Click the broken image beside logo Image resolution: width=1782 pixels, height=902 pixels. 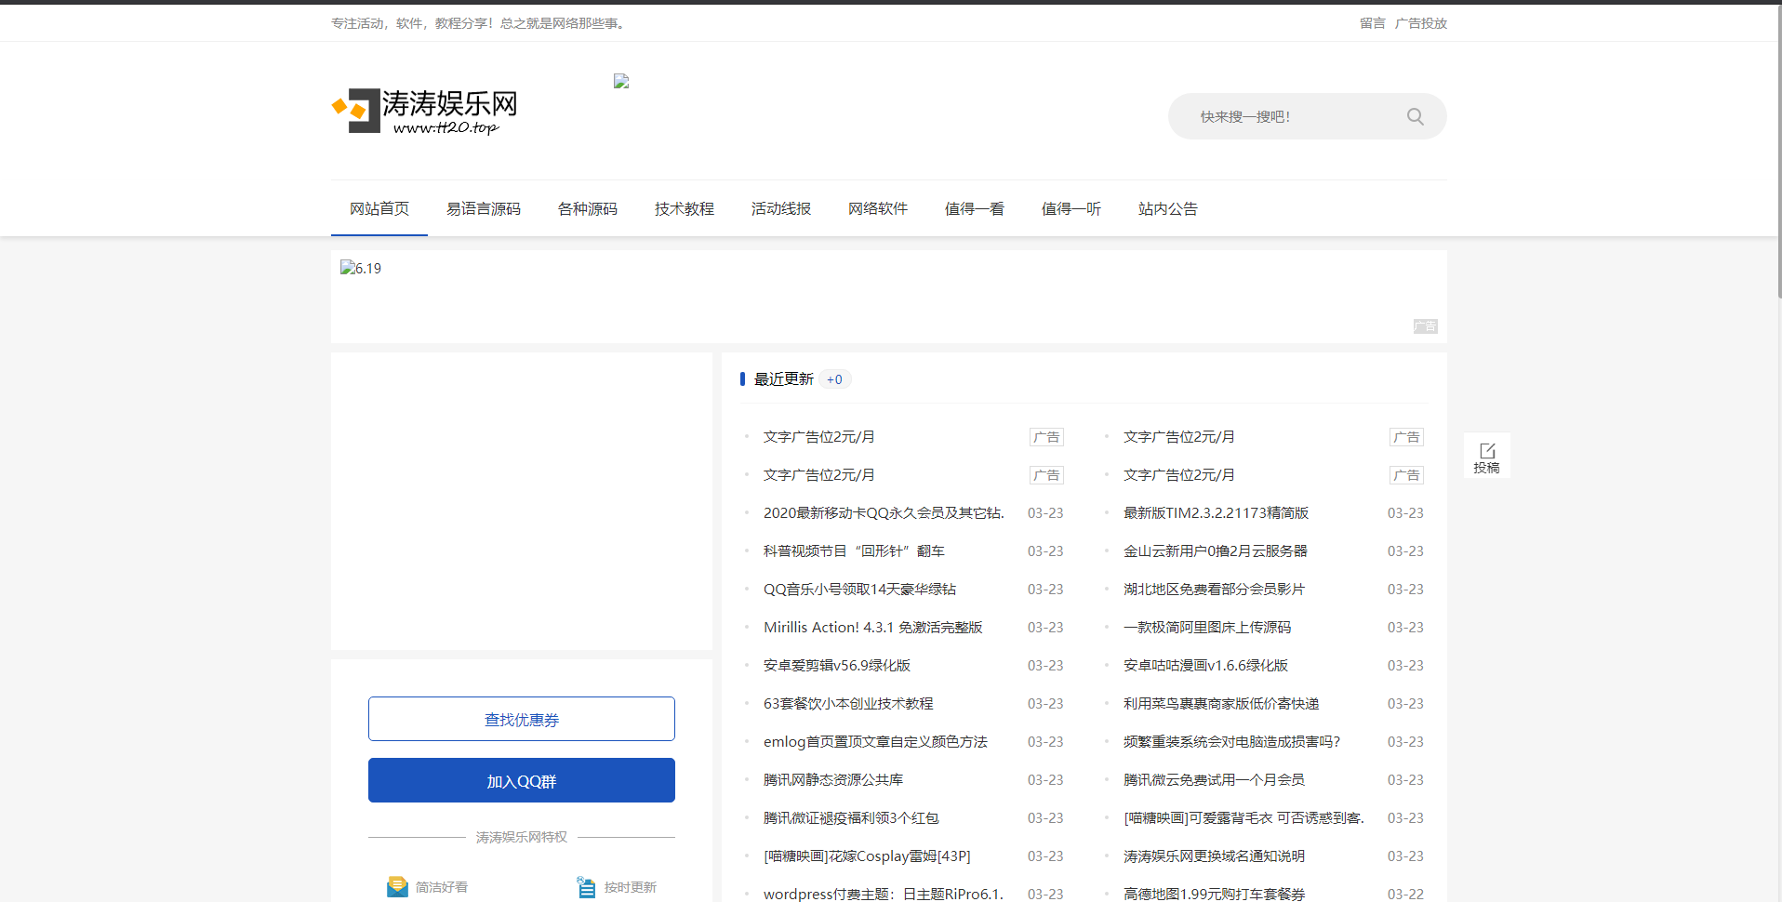tap(621, 82)
